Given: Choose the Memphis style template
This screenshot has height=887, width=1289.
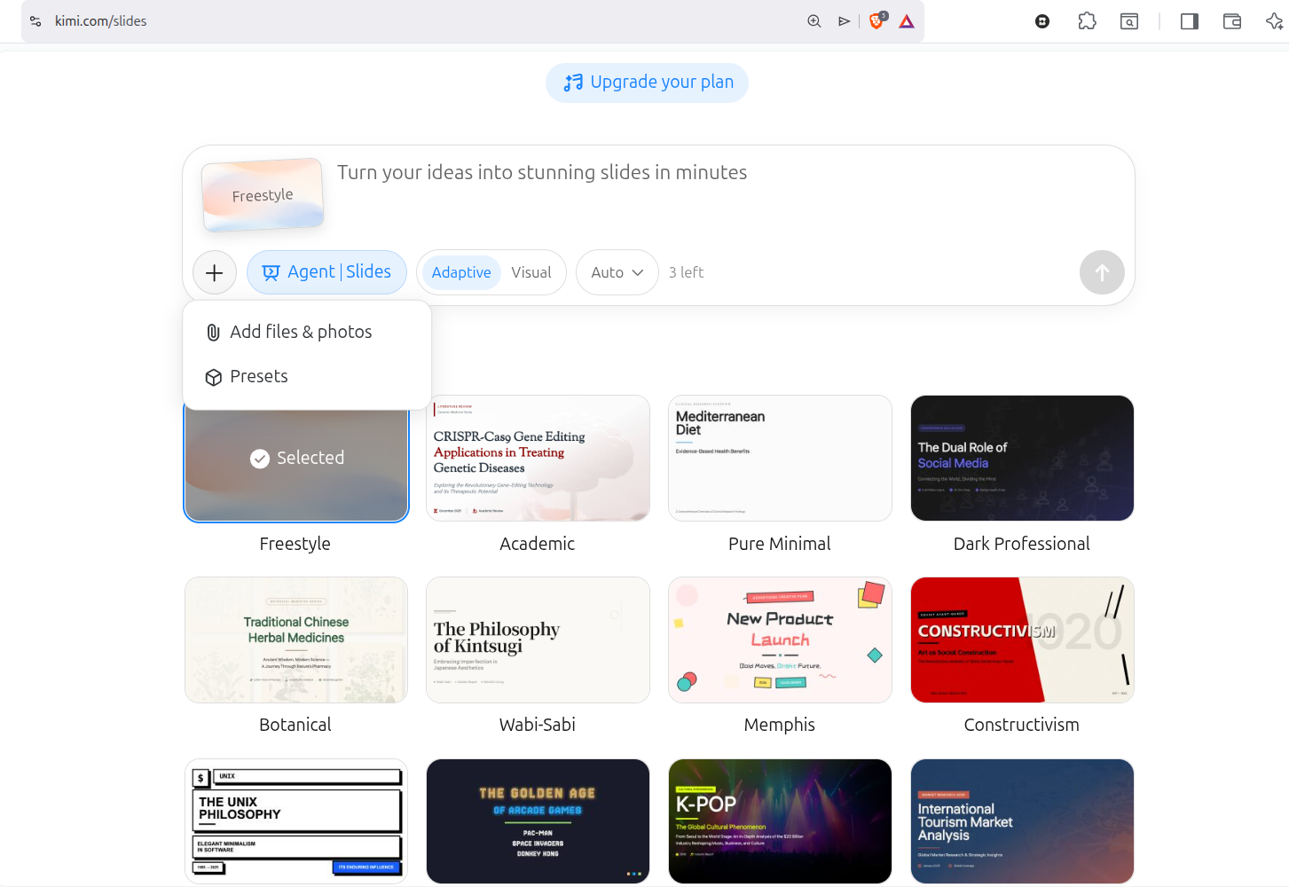Looking at the screenshot, I should click(x=780, y=640).
